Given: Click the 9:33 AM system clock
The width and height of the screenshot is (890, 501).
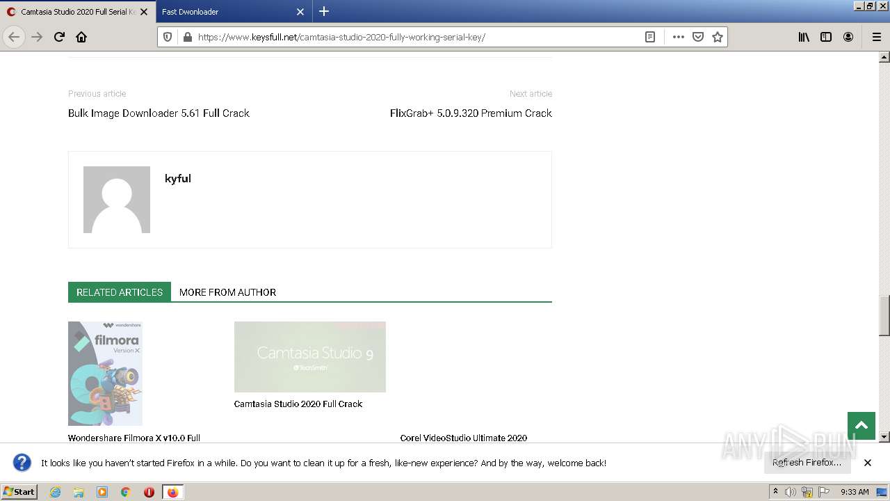Looking at the screenshot, I should [x=855, y=492].
